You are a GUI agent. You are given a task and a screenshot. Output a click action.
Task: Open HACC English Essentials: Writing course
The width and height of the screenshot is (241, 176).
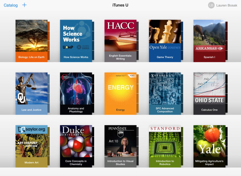(120, 41)
